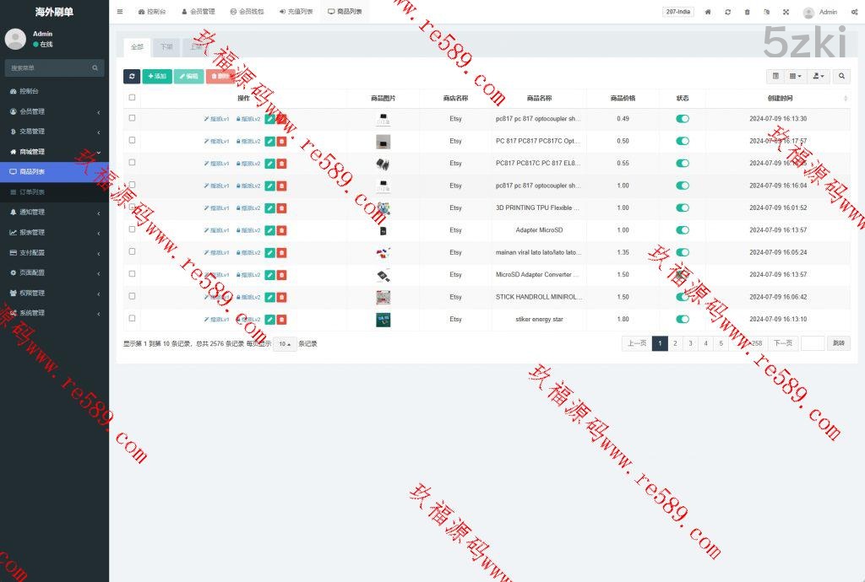Click the dark refresh button in table toolbar
The width and height of the screenshot is (865, 582).
coord(132,76)
